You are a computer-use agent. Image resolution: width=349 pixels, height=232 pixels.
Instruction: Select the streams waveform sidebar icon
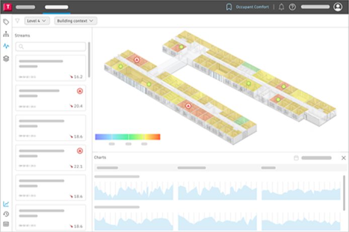tap(6, 46)
